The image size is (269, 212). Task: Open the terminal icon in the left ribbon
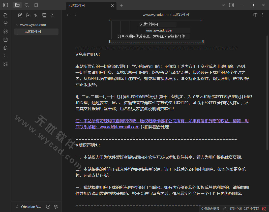[5, 55]
